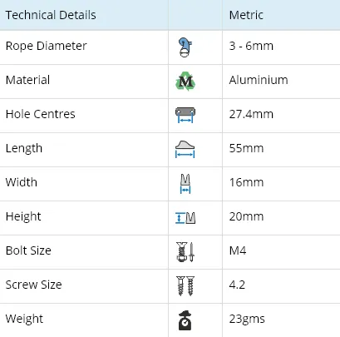
Task: Click the Hole Centres measurement icon
Action: point(185,115)
